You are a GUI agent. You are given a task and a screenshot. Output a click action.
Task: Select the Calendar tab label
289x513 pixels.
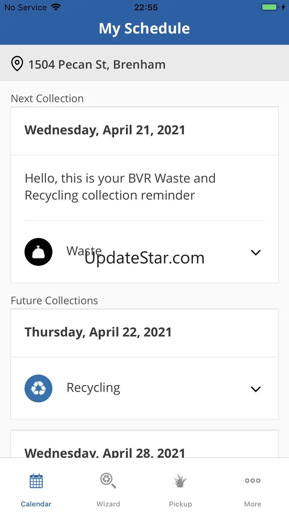point(36,504)
